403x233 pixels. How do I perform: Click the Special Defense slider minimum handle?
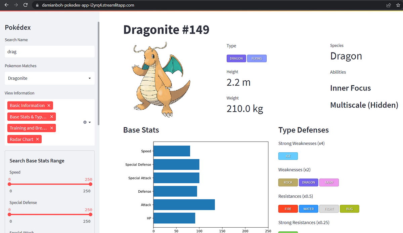(x=9, y=214)
